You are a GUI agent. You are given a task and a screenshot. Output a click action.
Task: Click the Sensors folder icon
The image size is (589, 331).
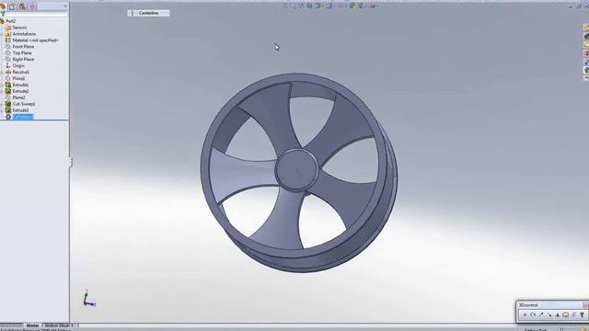(x=8, y=28)
